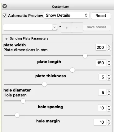Click the hole margin value field

(100, 122)
